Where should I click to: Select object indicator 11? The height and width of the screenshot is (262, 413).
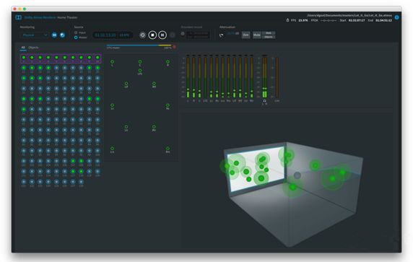click(x=24, y=68)
